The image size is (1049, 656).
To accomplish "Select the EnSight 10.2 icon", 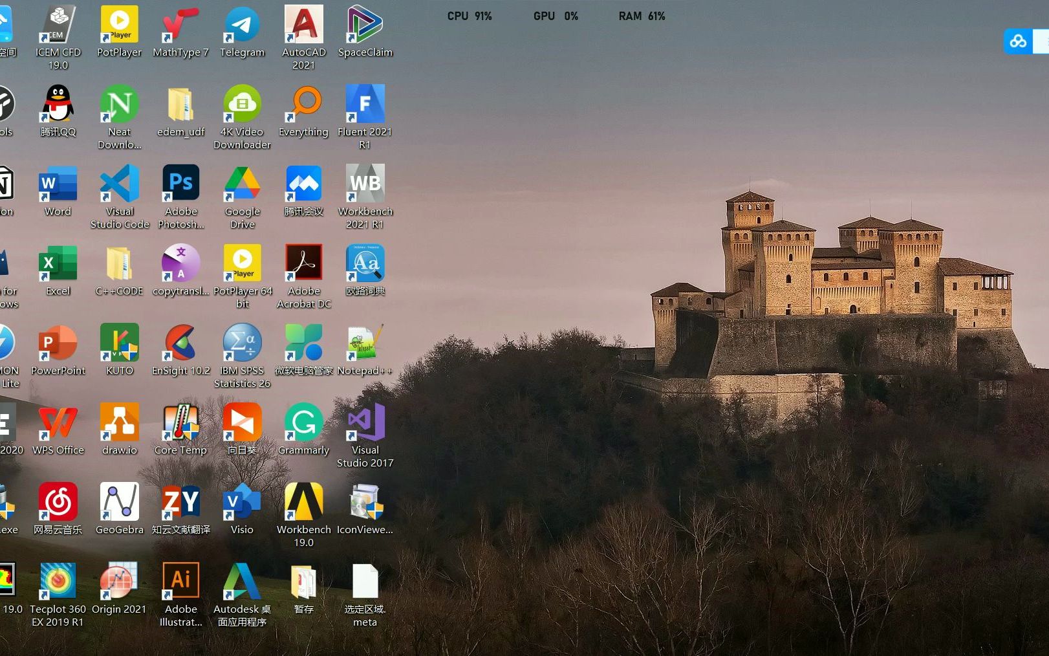I will tap(181, 349).
